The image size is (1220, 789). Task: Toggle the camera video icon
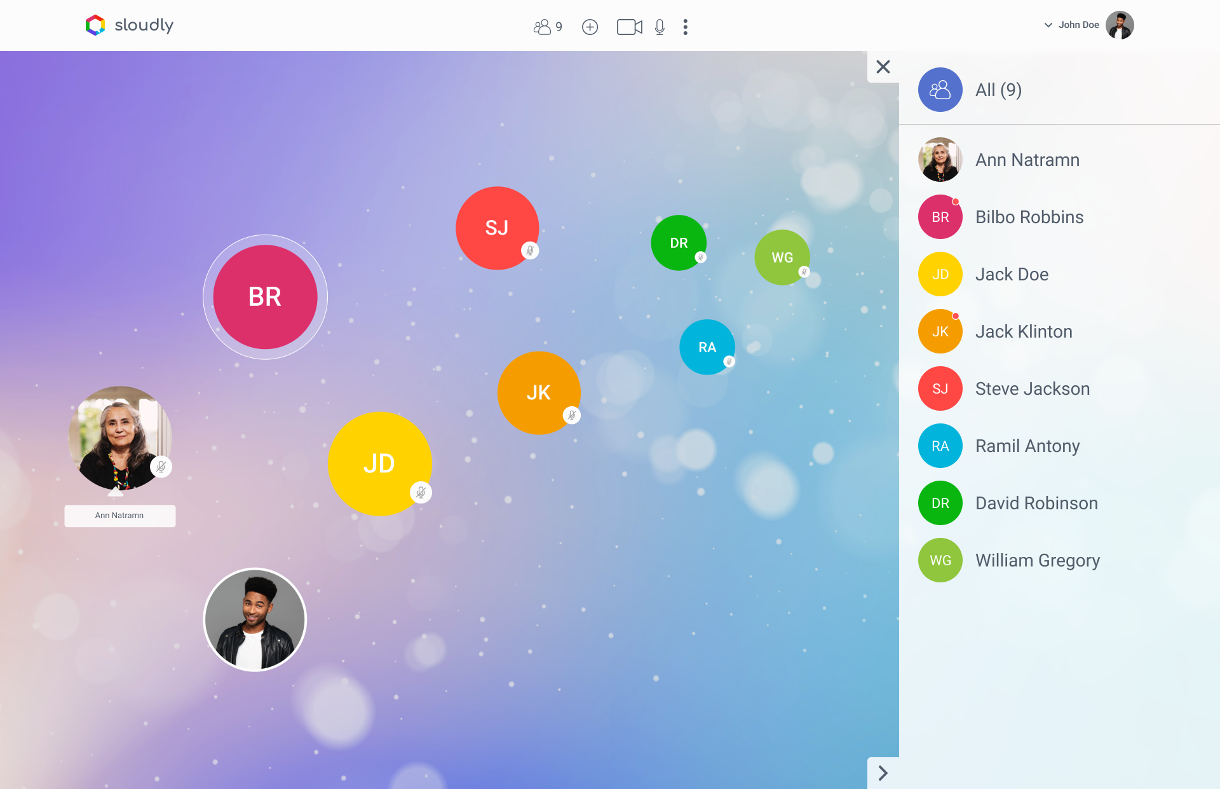pos(630,27)
